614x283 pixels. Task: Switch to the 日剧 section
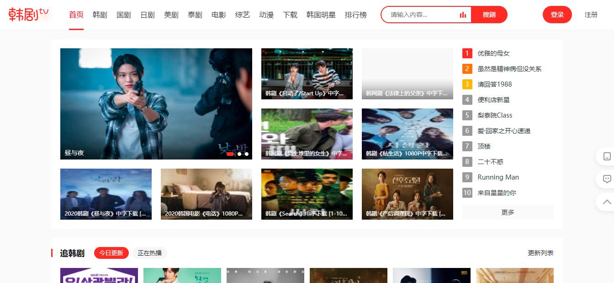pyautogui.click(x=148, y=15)
